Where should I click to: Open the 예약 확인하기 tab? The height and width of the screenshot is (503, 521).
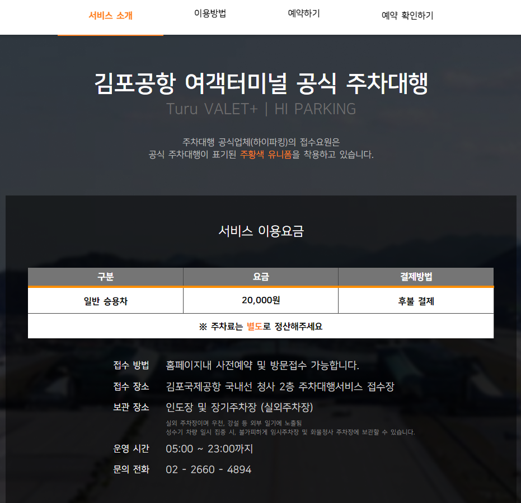[407, 16]
